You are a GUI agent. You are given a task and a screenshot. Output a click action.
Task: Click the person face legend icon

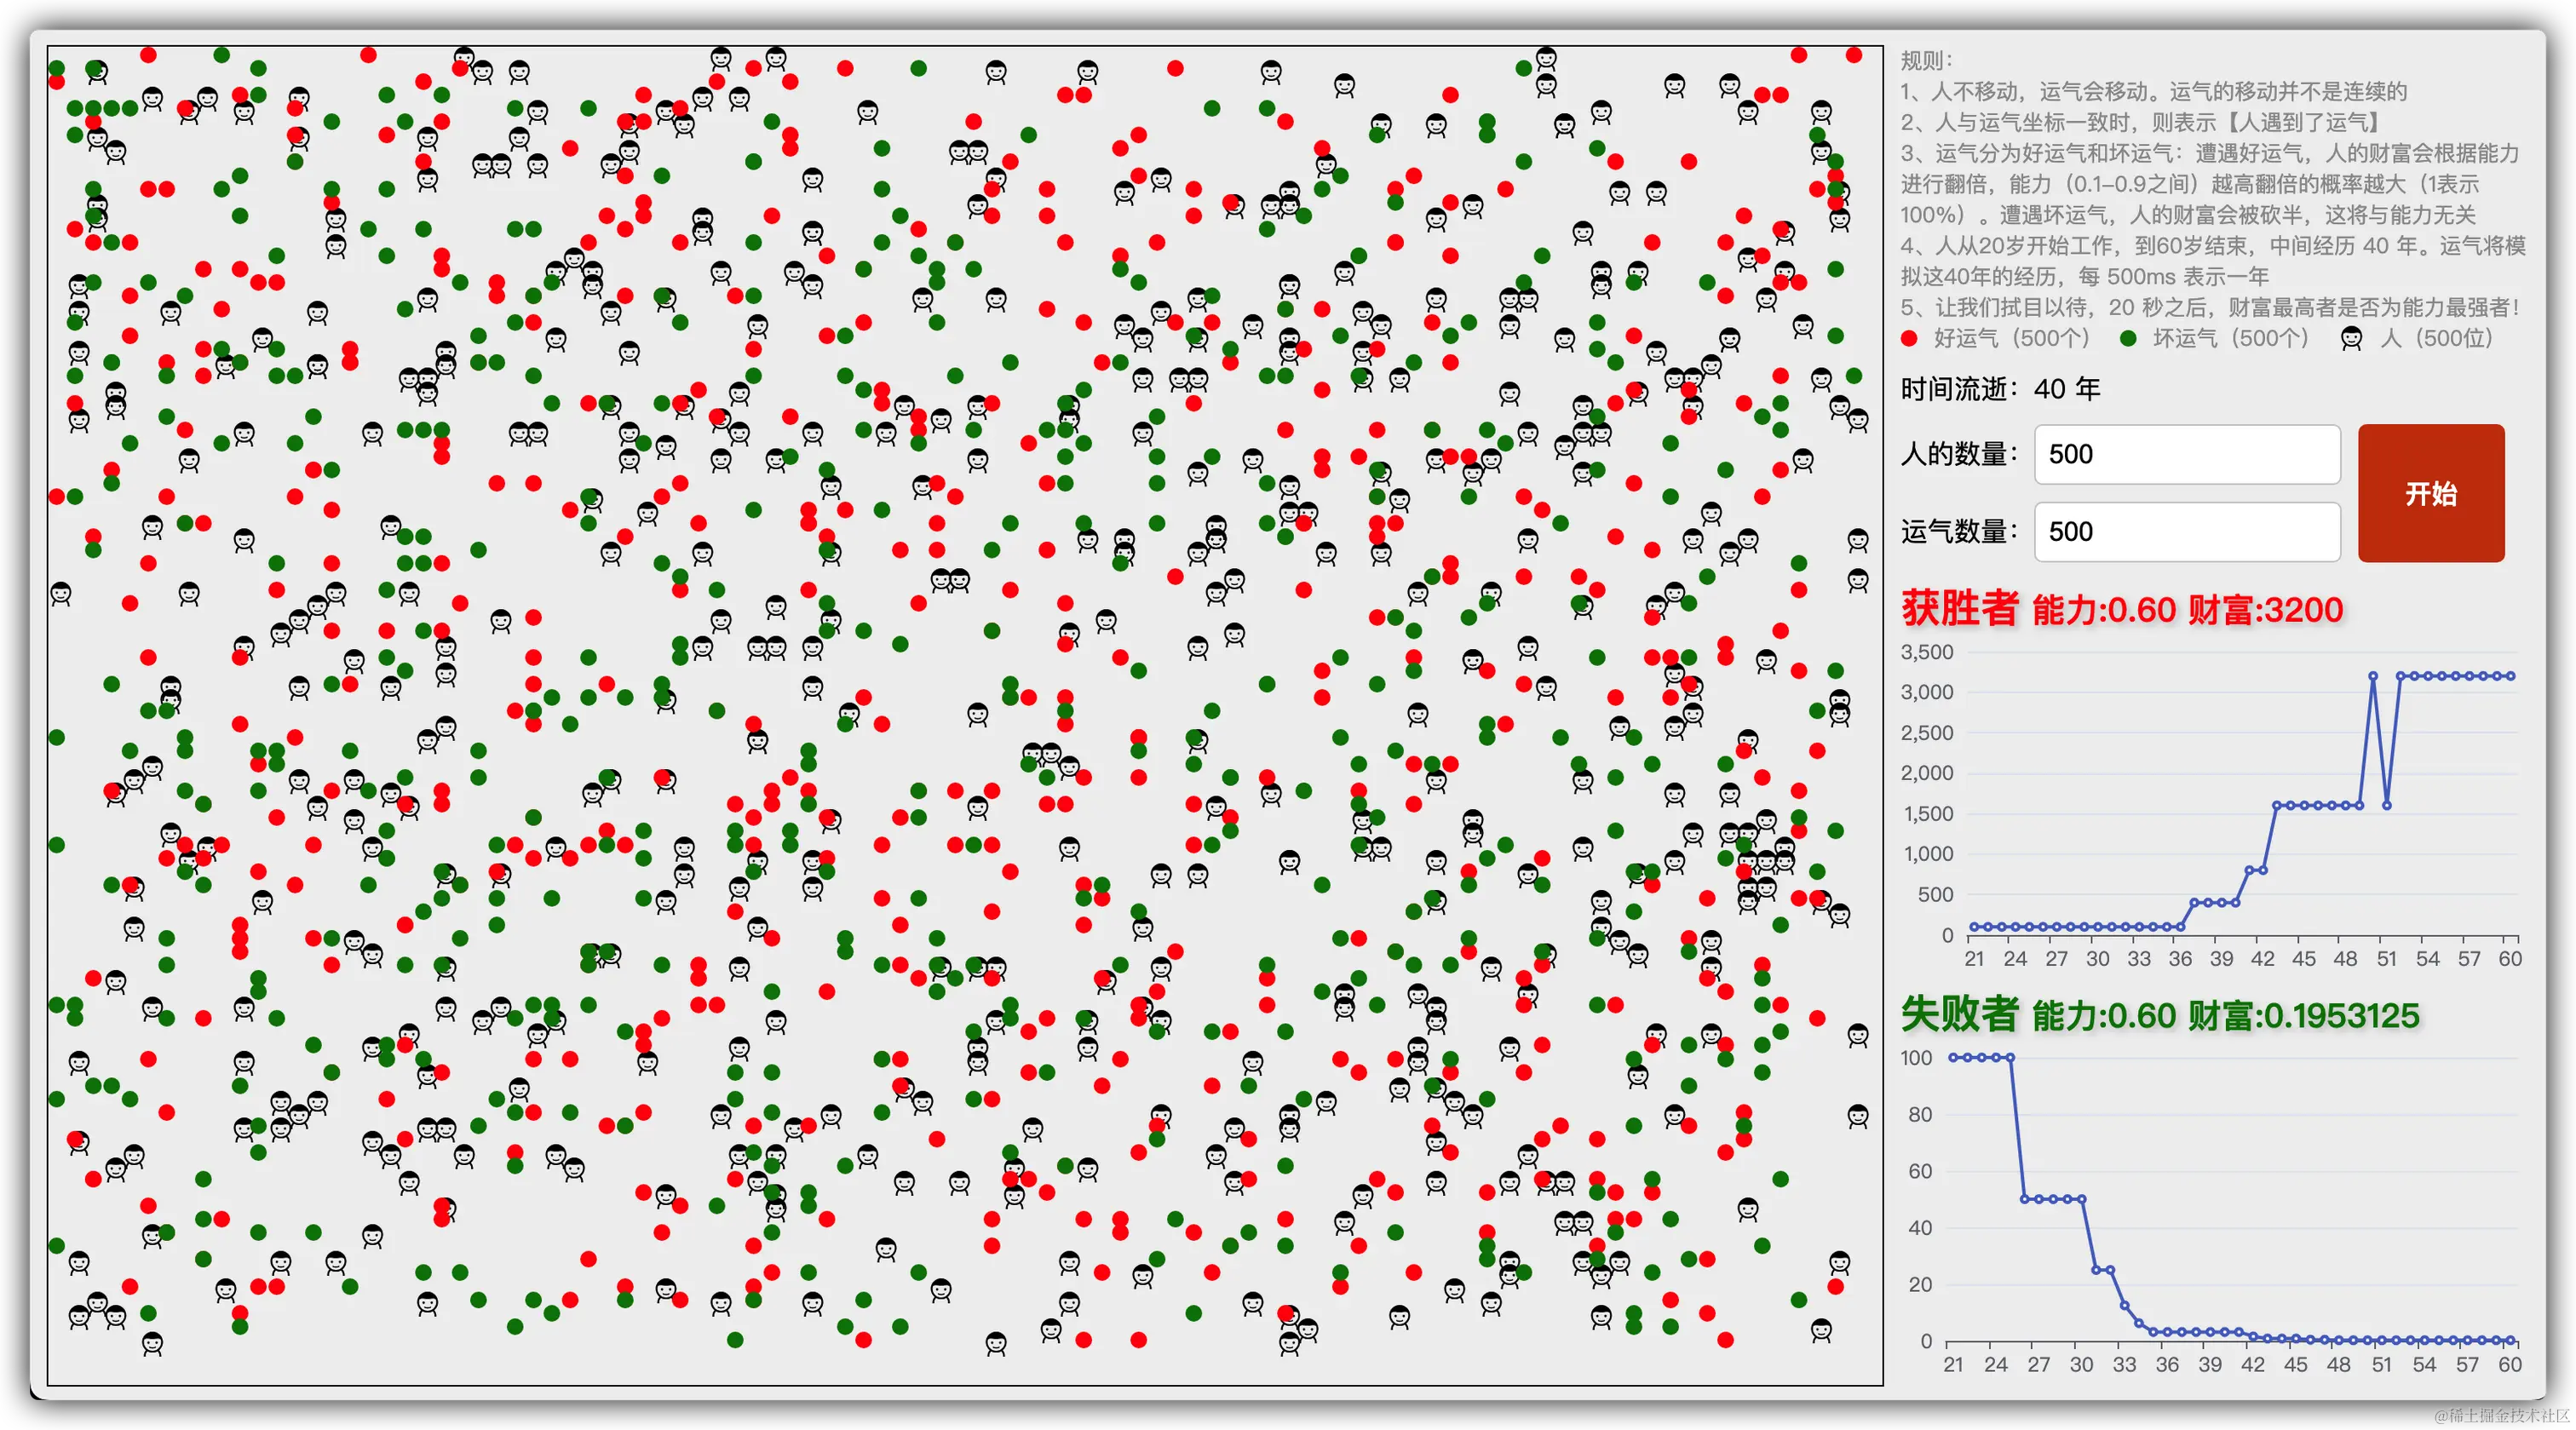[x=2350, y=339]
